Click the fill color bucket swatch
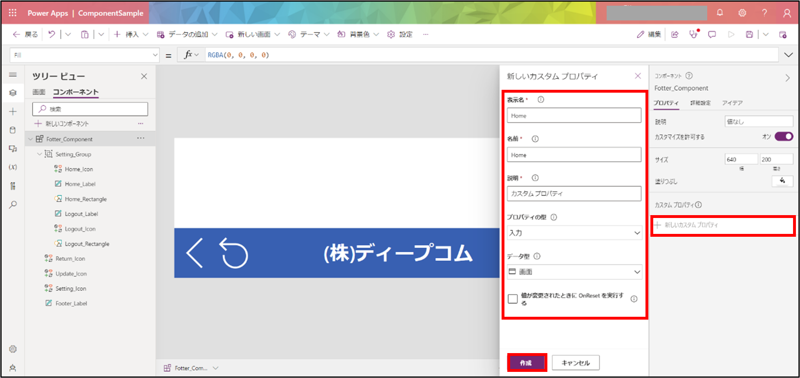This screenshot has height=378, width=800. tap(782, 181)
